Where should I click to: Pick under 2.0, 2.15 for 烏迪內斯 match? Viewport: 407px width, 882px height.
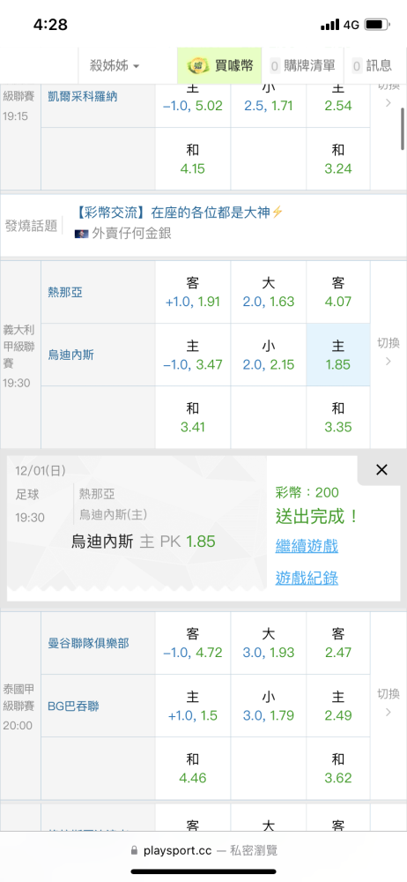click(x=269, y=355)
